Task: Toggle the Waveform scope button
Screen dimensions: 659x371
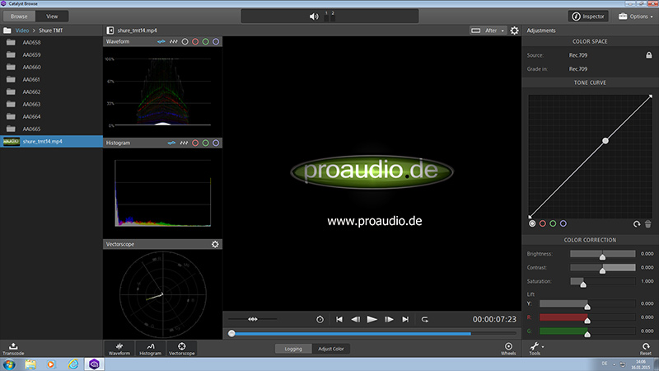Action: (x=120, y=347)
